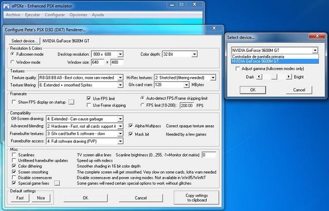This screenshot has height=211, width=329.
Task: Click the Select device... button
Action: [x=24, y=41]
